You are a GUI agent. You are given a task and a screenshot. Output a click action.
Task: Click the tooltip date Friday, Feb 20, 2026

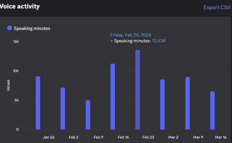coord(131,35)
